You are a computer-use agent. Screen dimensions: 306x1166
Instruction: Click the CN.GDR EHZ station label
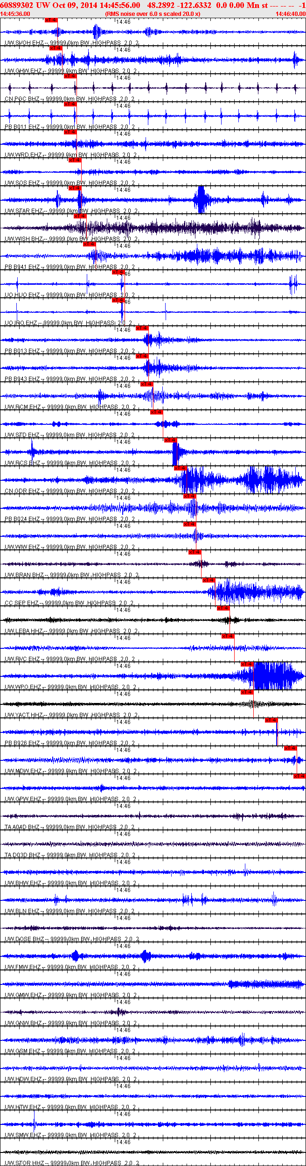[x=22, y=491]
